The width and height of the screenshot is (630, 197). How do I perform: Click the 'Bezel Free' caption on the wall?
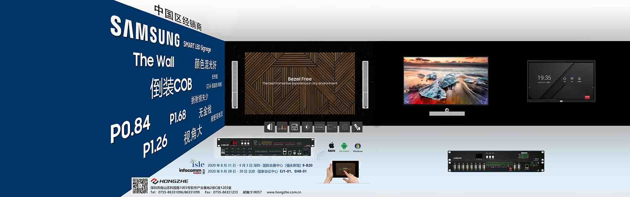tap(300, 79)
